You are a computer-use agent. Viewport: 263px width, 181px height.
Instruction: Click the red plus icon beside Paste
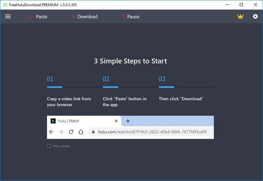point(31,16)
